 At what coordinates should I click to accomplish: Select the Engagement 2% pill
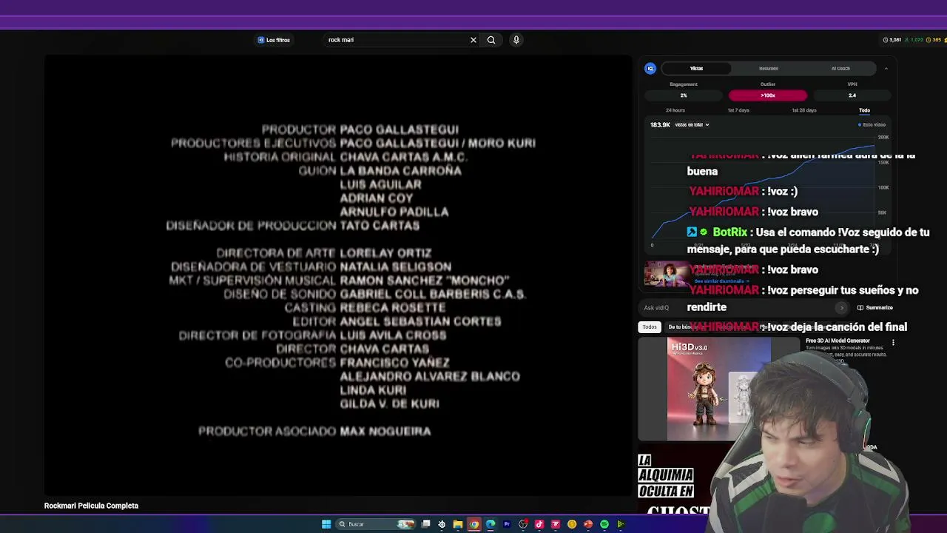(x=684, y=95)
